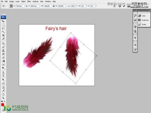Switch to the Styles panel
Screen dimensions: 151x113
[x=144, y=25]
